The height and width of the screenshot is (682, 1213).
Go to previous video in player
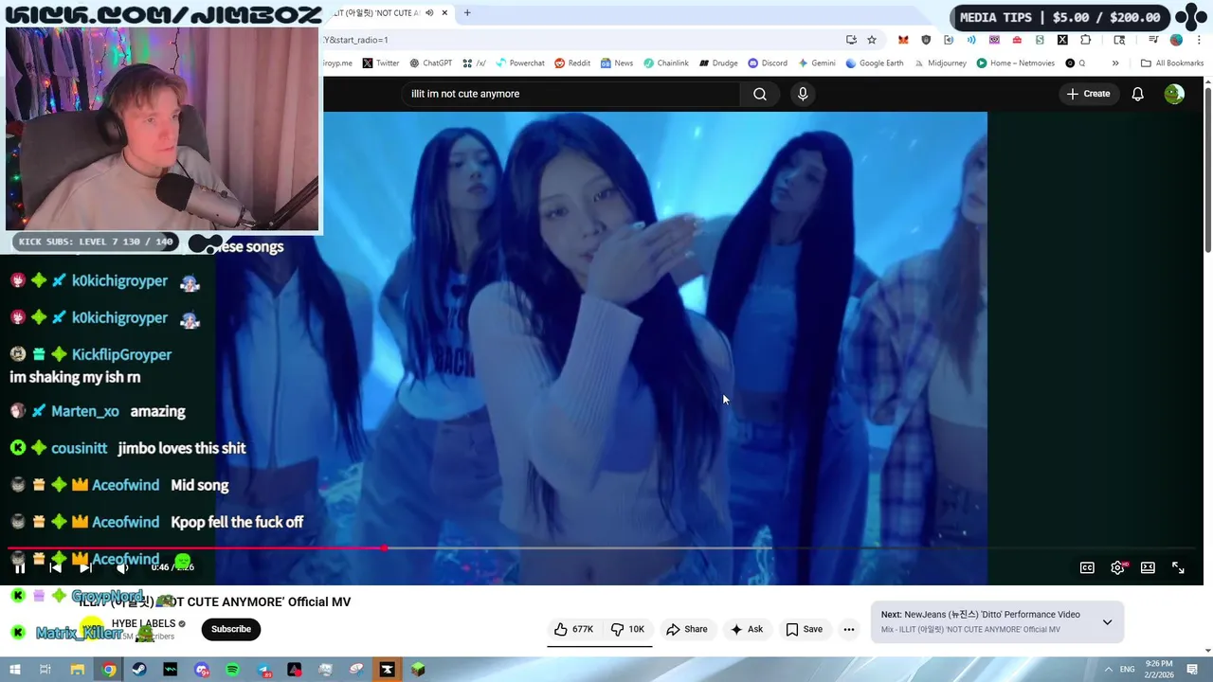point(55,567)
